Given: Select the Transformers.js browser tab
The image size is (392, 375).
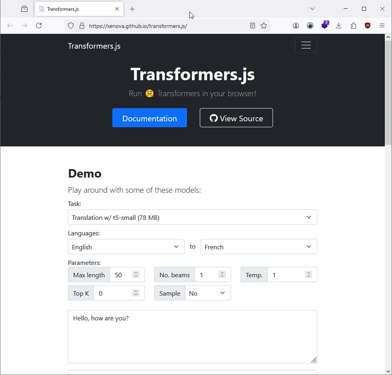Looking at the screenshot, I should pyautogui.click(x=79, y=9).
